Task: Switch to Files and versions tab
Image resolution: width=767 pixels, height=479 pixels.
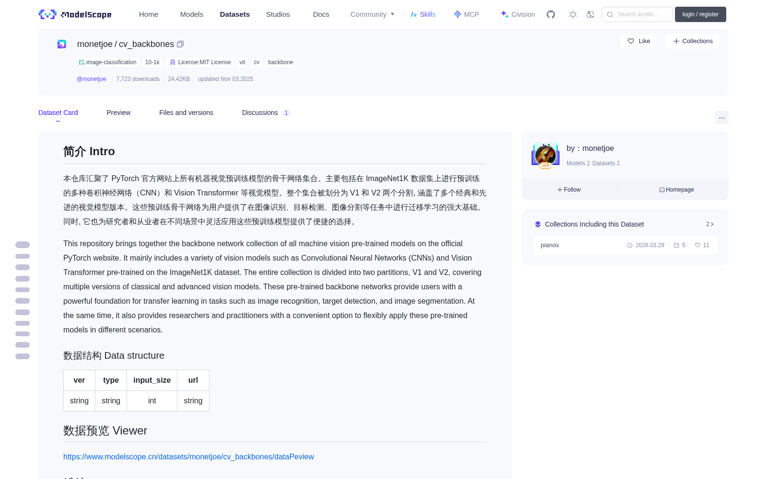Action: tap(186, 113)
